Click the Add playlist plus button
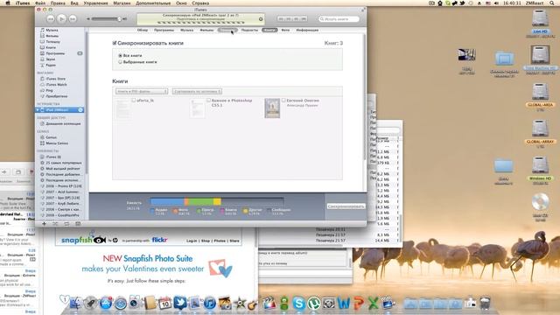Viewport: 560px width, 315px height. point(44,224)
